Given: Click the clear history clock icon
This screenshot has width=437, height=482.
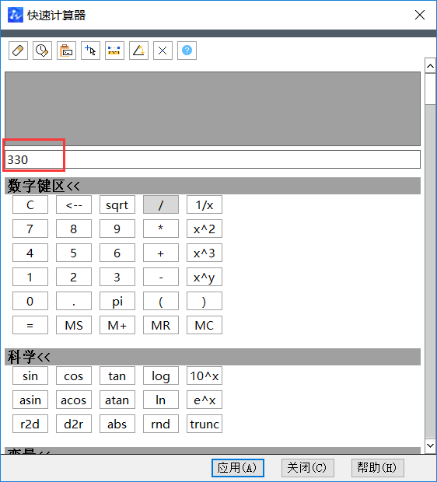Looking at the screenshot, I should [42, 51].
